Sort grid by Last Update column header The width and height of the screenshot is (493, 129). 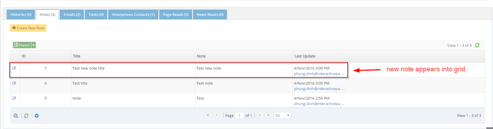(x=305, y=56)
